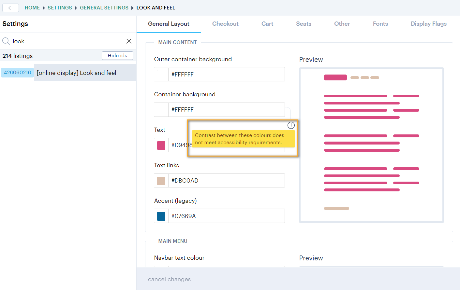This screenshot has width=460, height=290.
Task: Open the Outer container background white swatch
Action: (x=161, y=74)
